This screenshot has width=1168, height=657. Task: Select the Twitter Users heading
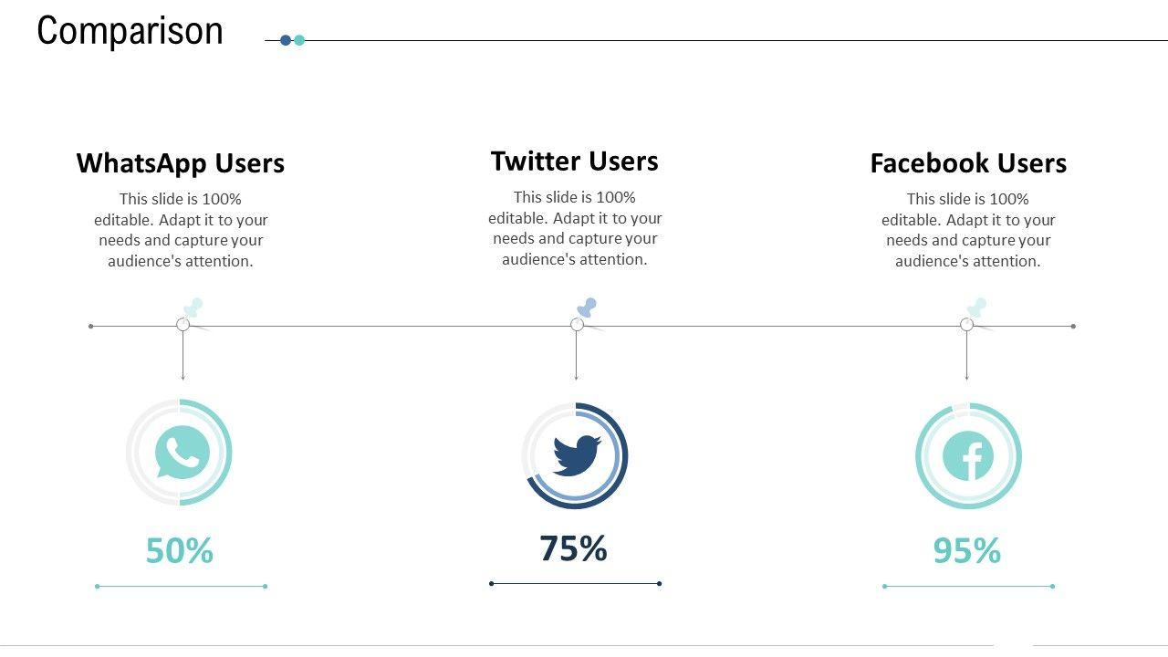[x=575, y=162]
